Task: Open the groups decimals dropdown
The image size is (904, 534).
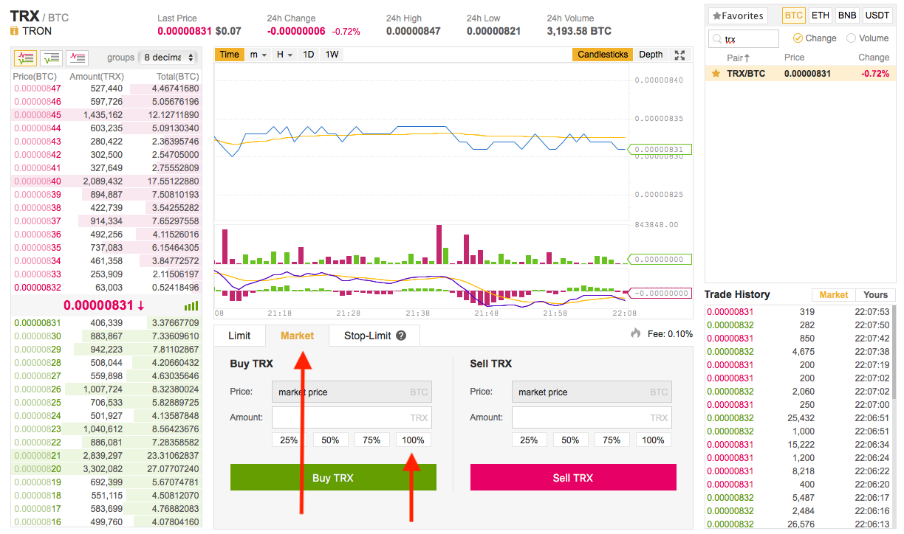Action: click(170, 58)
